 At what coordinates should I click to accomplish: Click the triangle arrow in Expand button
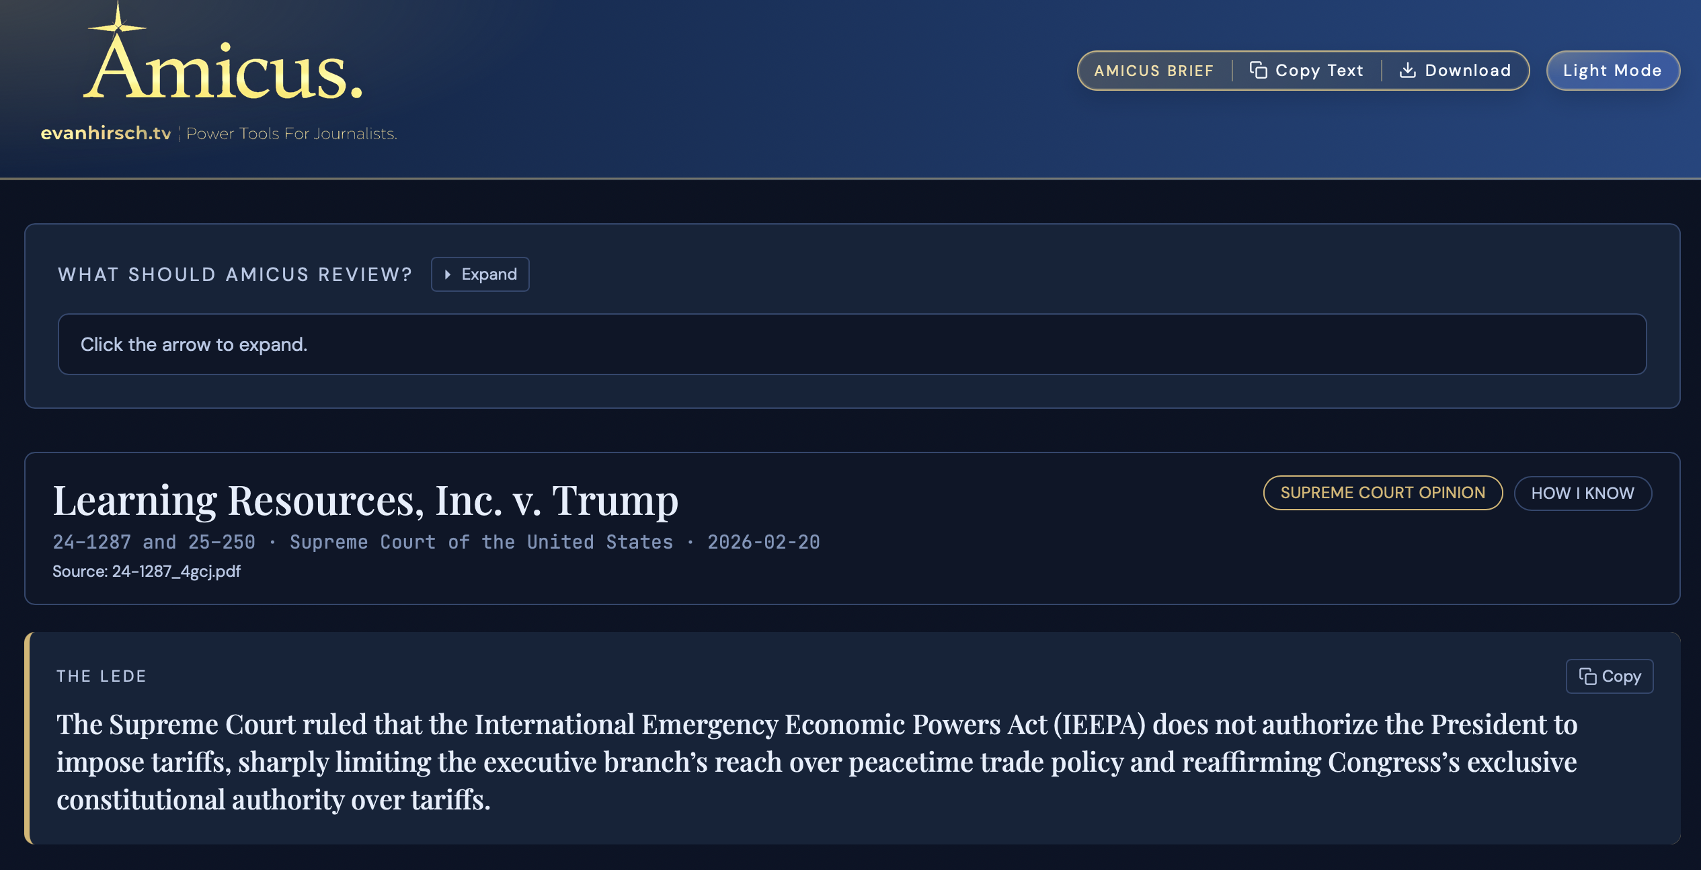[x=447, y=274]
